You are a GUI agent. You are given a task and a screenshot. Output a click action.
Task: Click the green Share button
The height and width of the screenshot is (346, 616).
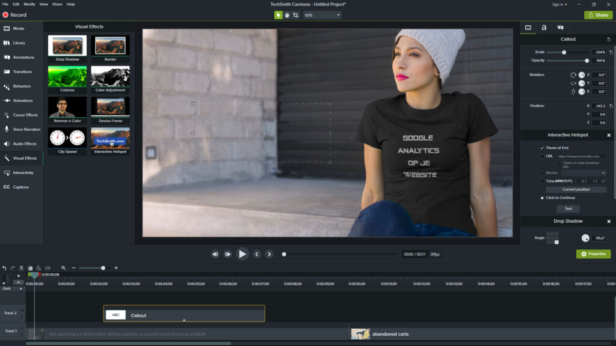[598, 15]
